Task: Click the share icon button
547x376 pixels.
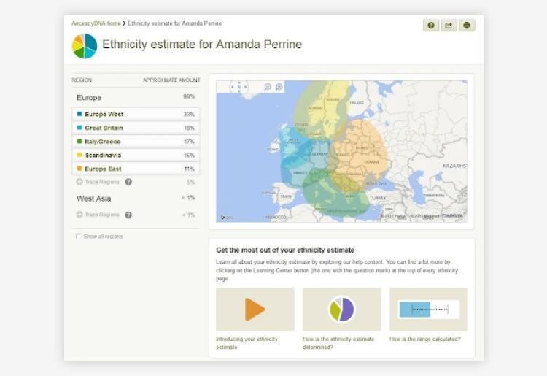Action: point(449,26)
